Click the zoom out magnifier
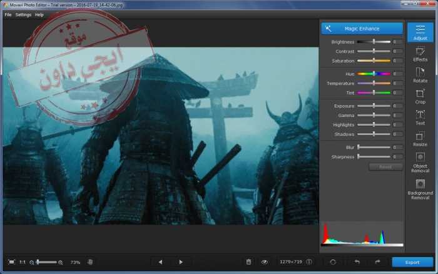The width and height of the screenshot is (438, 274). click(31, 262)
